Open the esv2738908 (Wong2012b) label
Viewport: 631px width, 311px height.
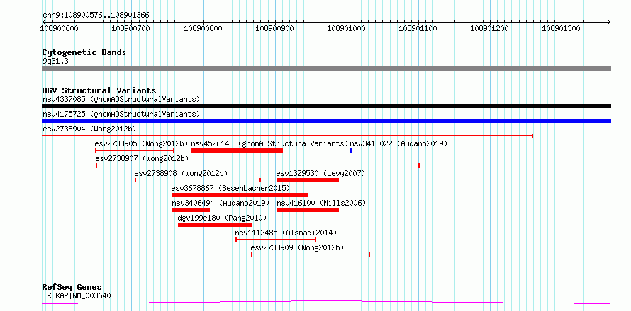coord(181,173)
